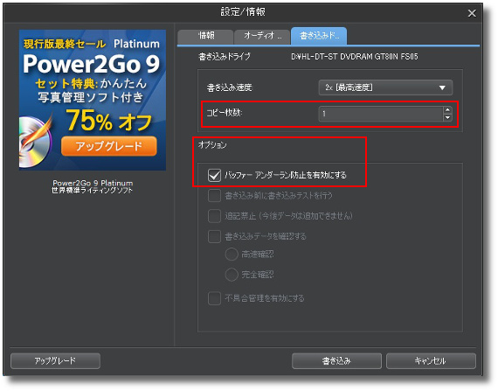Click the 書き込み burn button
The width and height of the screenshot is (498, 391).
click(336, 361)
